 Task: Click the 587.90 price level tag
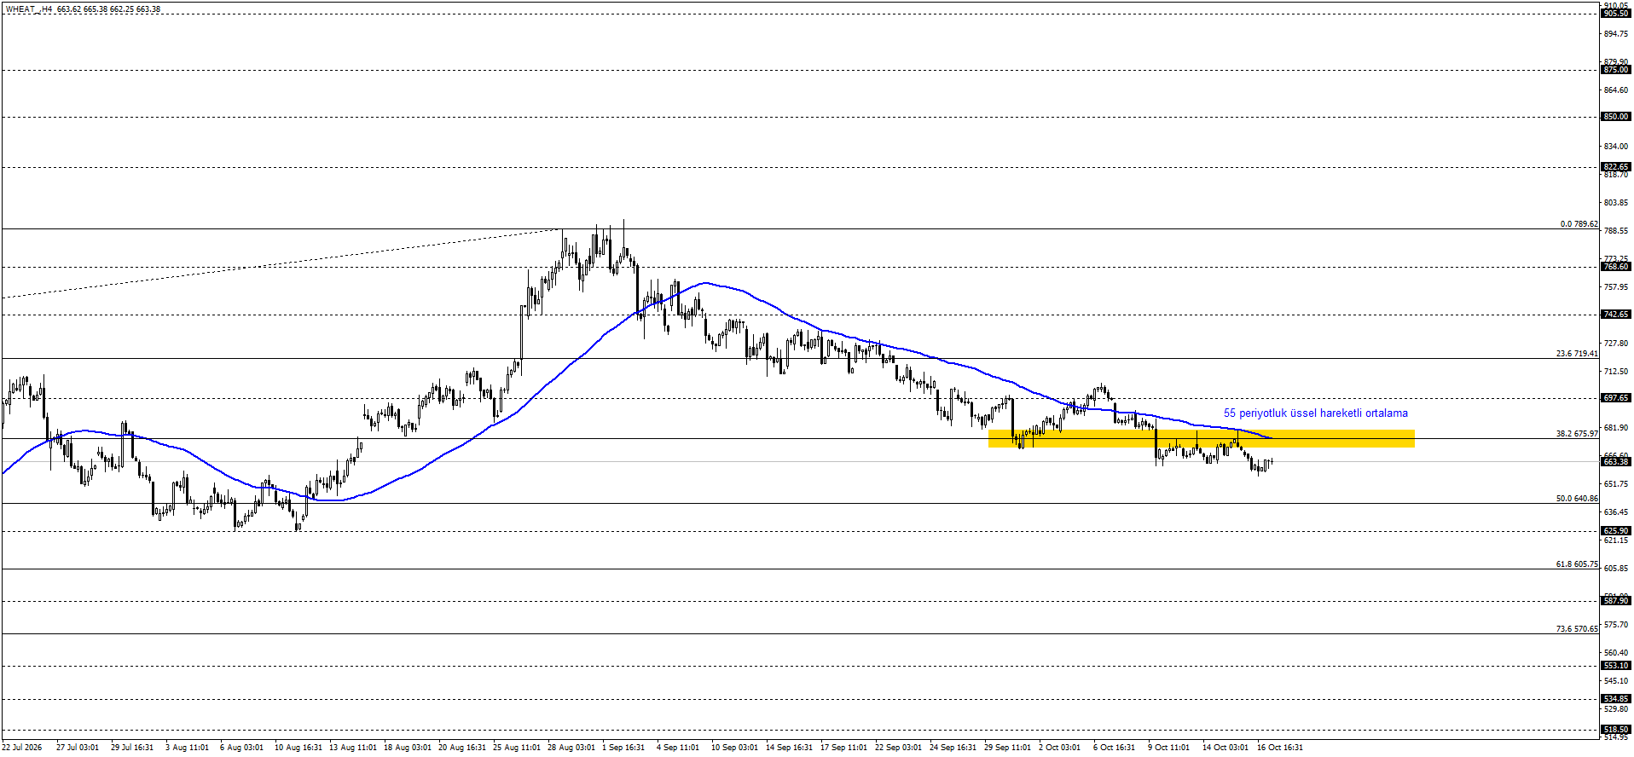point(1616,601)
